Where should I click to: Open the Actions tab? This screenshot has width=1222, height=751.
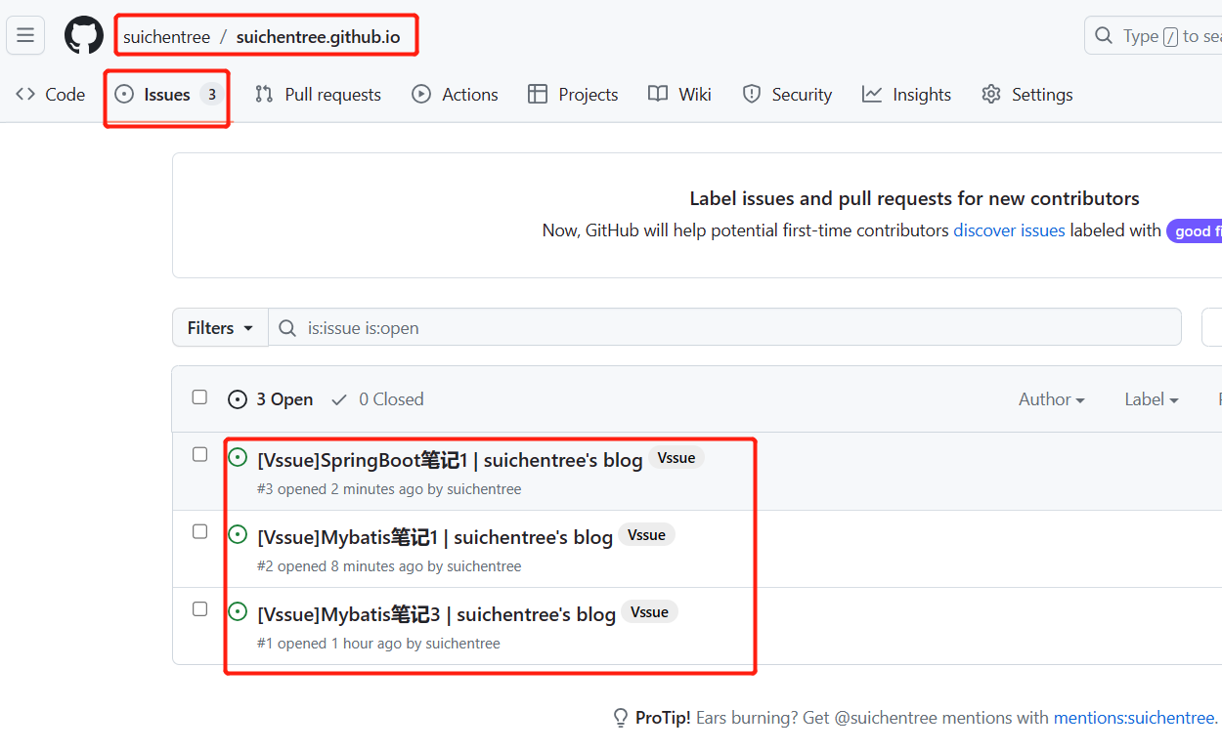point(455,95)
